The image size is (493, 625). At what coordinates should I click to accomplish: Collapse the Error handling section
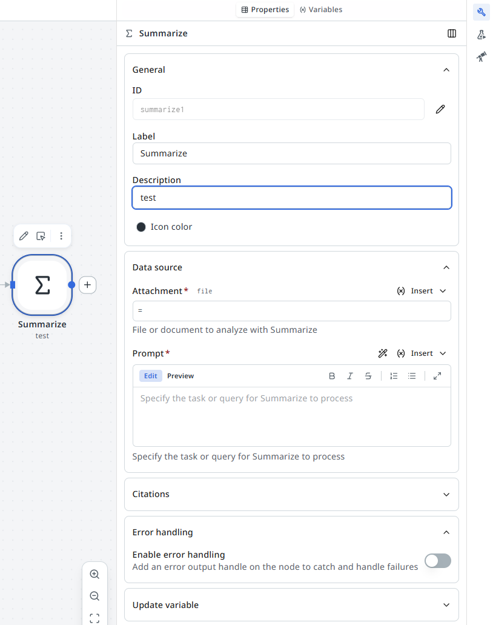point(446,532)
